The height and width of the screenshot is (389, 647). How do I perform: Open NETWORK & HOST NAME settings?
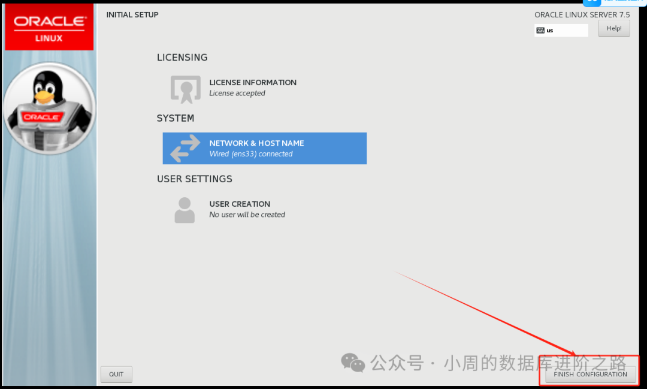tap(265, 148)
